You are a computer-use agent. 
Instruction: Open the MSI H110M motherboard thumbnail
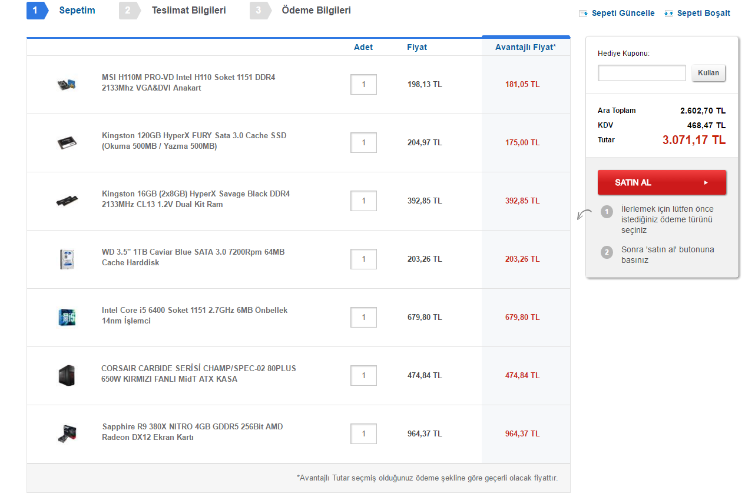tap(67, 84)
